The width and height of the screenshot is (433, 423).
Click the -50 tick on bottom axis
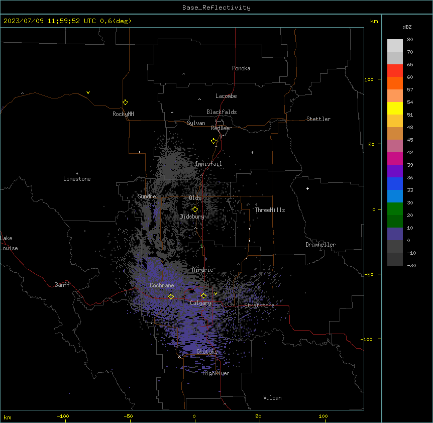pyautogui.click(x=128, y=416)
